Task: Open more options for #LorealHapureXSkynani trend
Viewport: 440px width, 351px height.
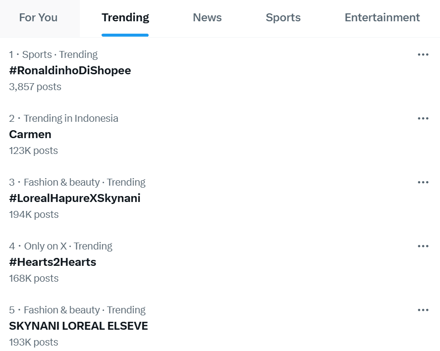Action: point(423,182)
